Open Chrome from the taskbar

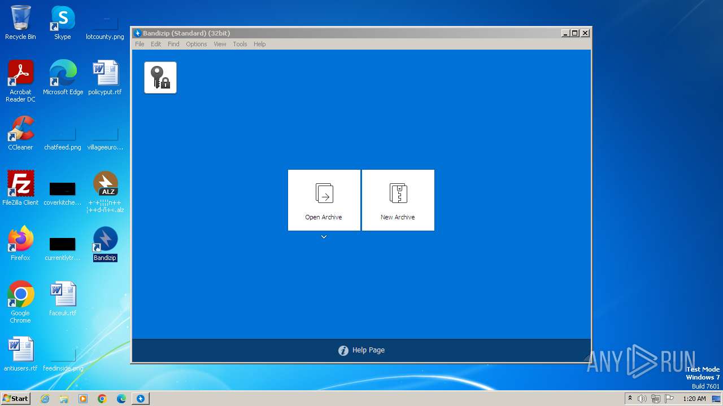click(102, 399)
